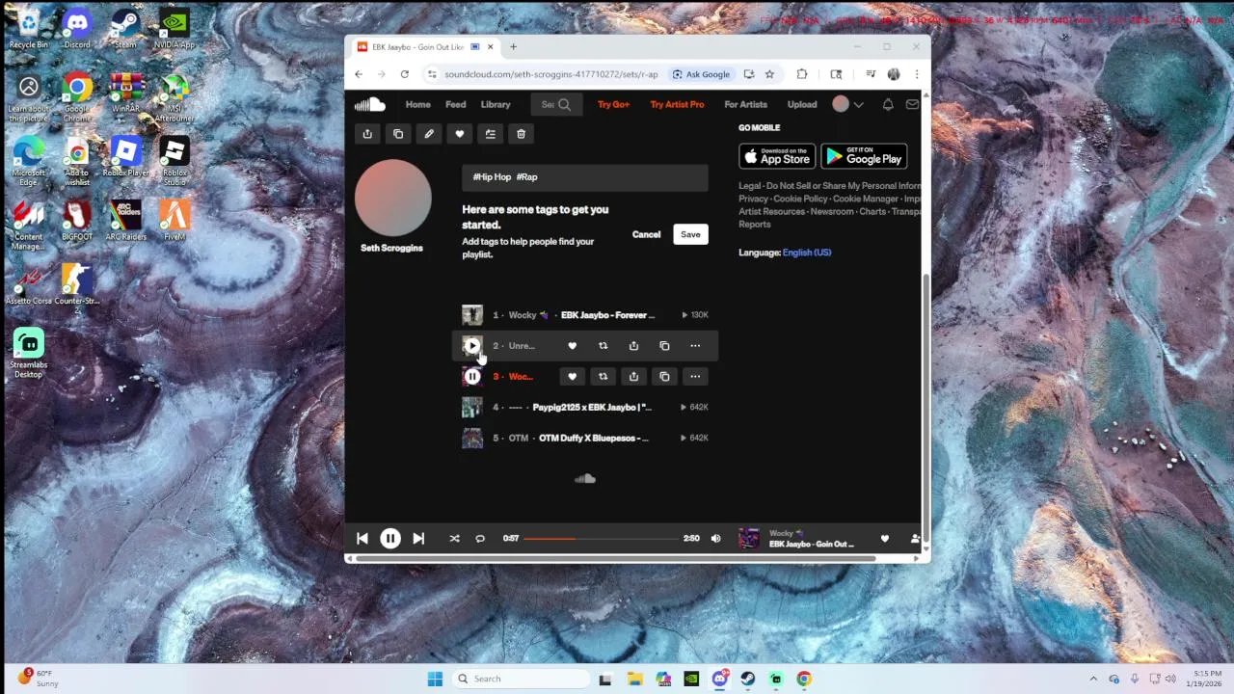Repost track 3 with its repost icon
Image resolution: width=1234 pixels, height=694 pixels.
click(603, 377)
